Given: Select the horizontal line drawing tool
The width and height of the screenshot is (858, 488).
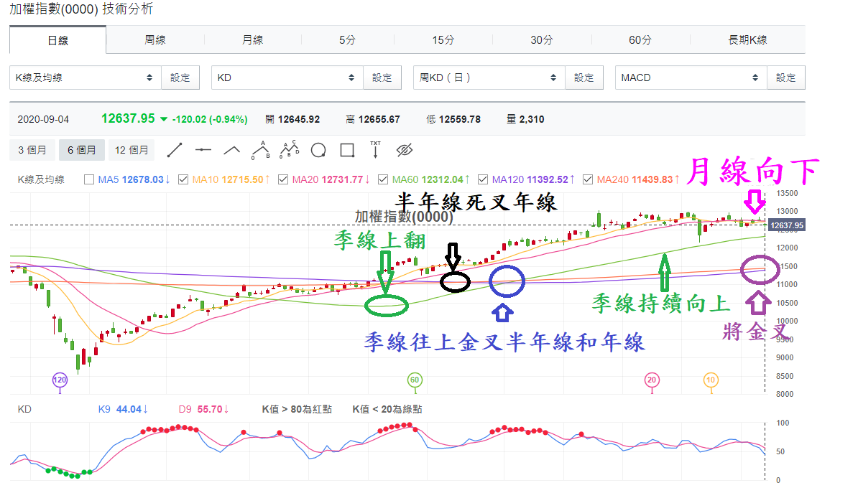Looking at the screenshot, I should 203,150.
